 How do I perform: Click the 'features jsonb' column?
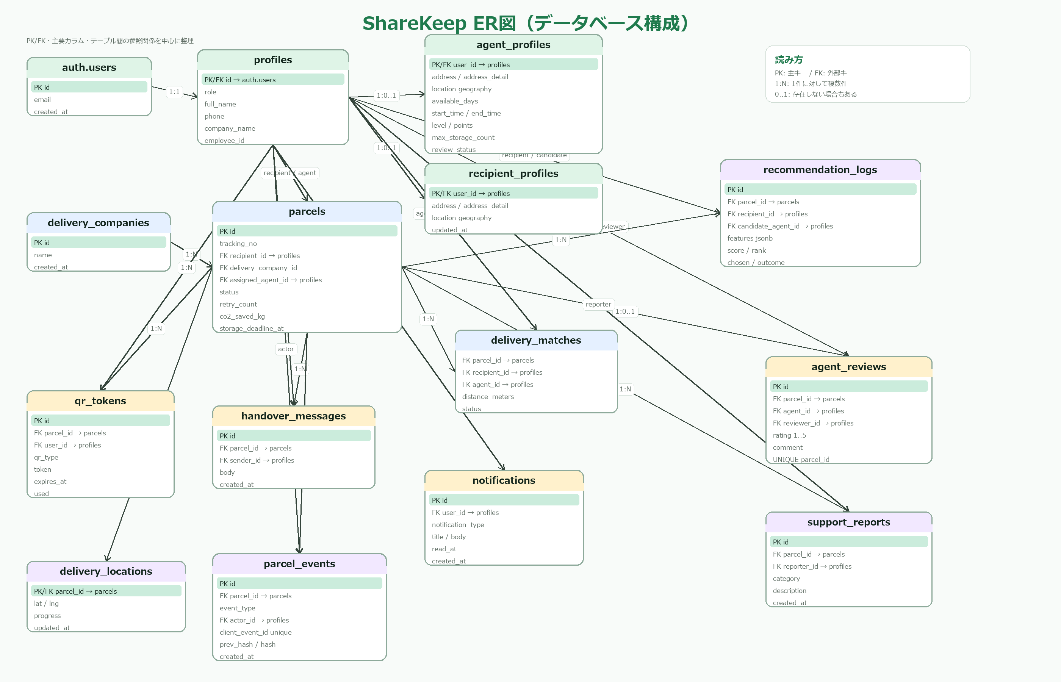[x=750, y=238]
